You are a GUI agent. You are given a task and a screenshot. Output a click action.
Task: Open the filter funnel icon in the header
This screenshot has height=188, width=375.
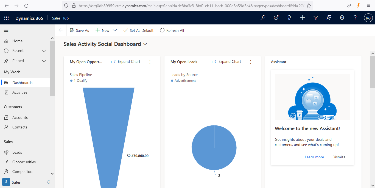pyautogui.click(x=315, y=18)
